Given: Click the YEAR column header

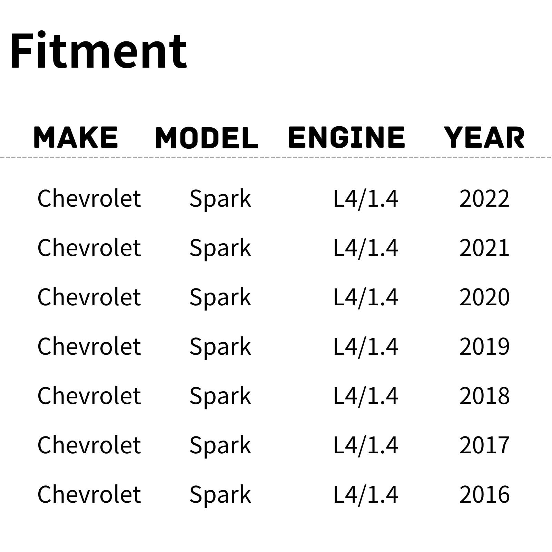Looking at the screenshot, I should point(484,137).
